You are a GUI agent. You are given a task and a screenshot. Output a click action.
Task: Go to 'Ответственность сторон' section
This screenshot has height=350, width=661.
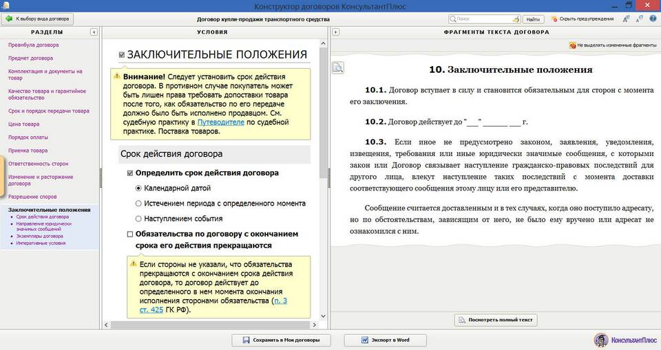38,164
